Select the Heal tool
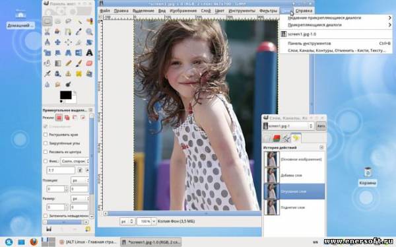The width and height of the screenshot is (396, 247). (79, 74)
